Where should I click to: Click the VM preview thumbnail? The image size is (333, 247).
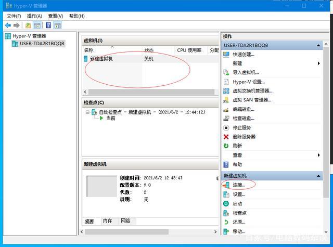(102, 186)
